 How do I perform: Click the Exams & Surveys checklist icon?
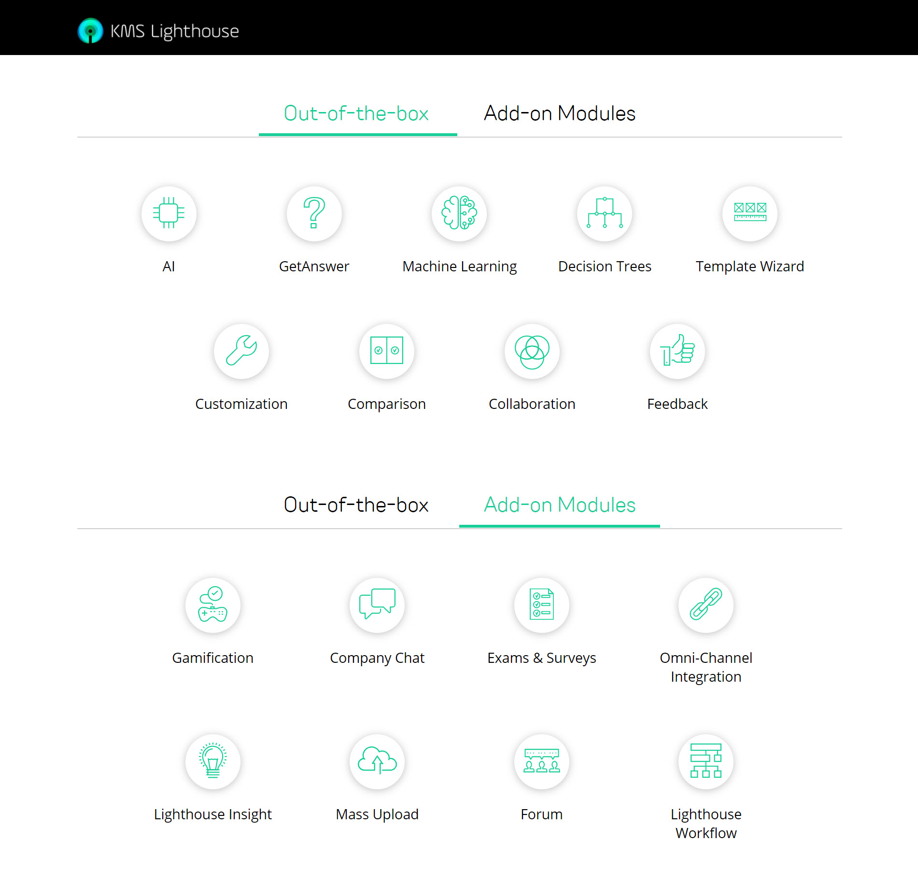click(541, 605)
